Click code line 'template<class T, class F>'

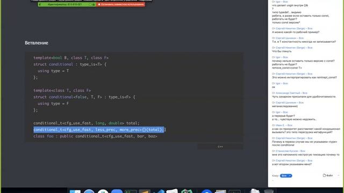pos(62,91)
